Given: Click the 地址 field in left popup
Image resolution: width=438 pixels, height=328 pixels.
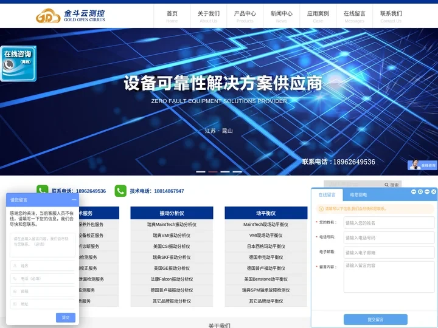Looking at the screenshot, I should point(43,304).
